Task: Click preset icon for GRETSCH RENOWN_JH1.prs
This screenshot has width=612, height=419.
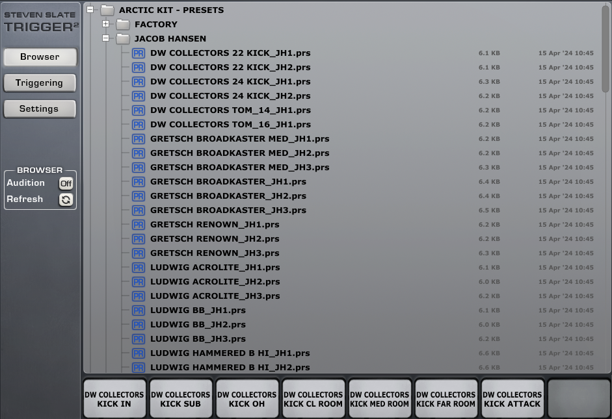Action: [x=138, y=225]
